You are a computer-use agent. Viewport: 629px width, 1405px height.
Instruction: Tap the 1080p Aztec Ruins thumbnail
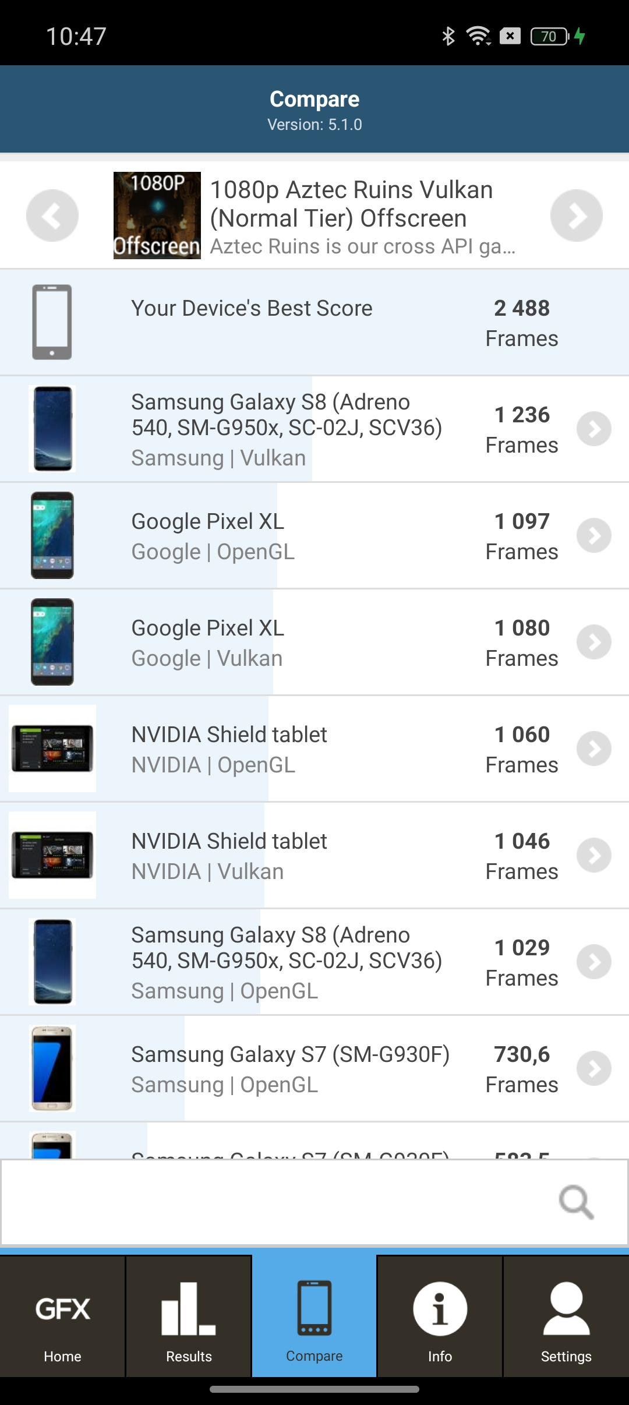(157, 216)
